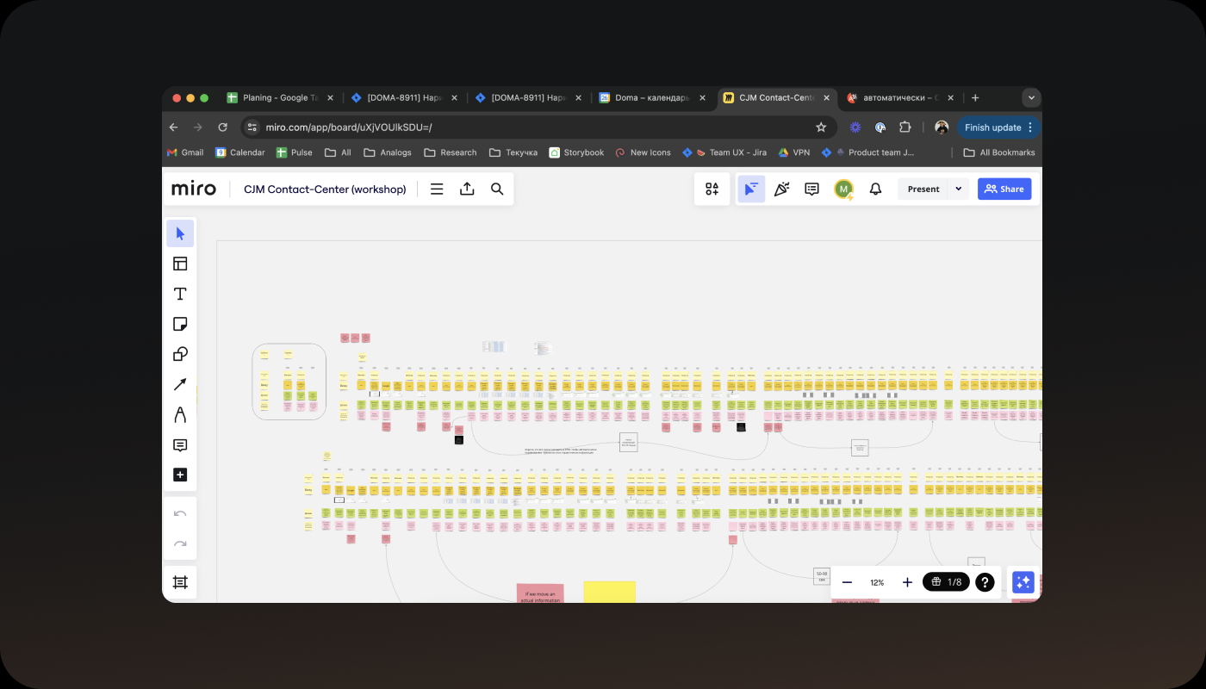Screen dimensions: 1206x689
Task: Click the search board magnifier icon
Action: tap(497, 189)
